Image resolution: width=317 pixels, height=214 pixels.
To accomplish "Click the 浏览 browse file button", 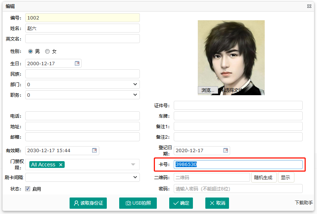I will coord(208,90).
